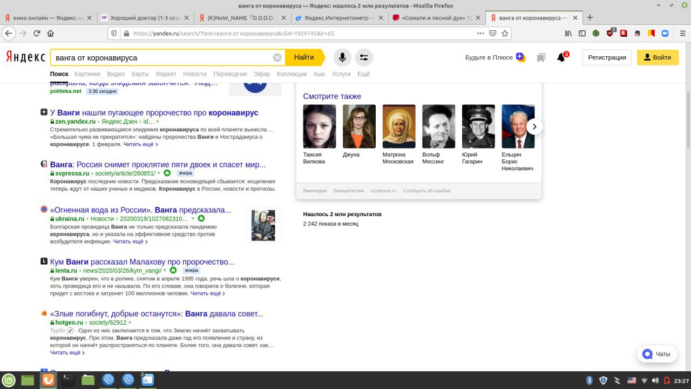Bookmark this page with star icon
The height and width of the screenshot is (389, 691).
coord(505,33)
